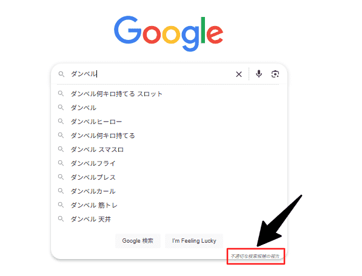Choose suggestion ダンベルヒーロー
362x276 pixels.
coord(169,122)
